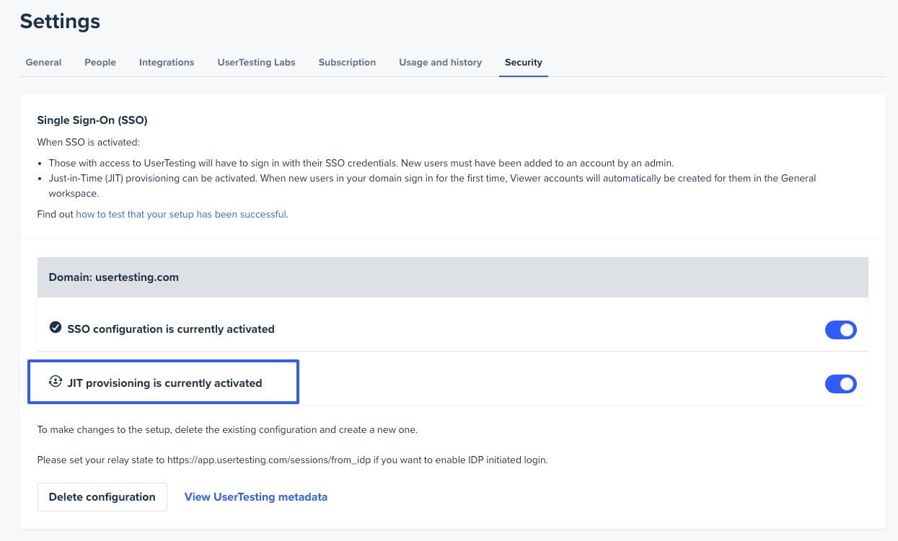898x541 pixels.
Task: Click the Settings page heading
Action: coord(60,22)
